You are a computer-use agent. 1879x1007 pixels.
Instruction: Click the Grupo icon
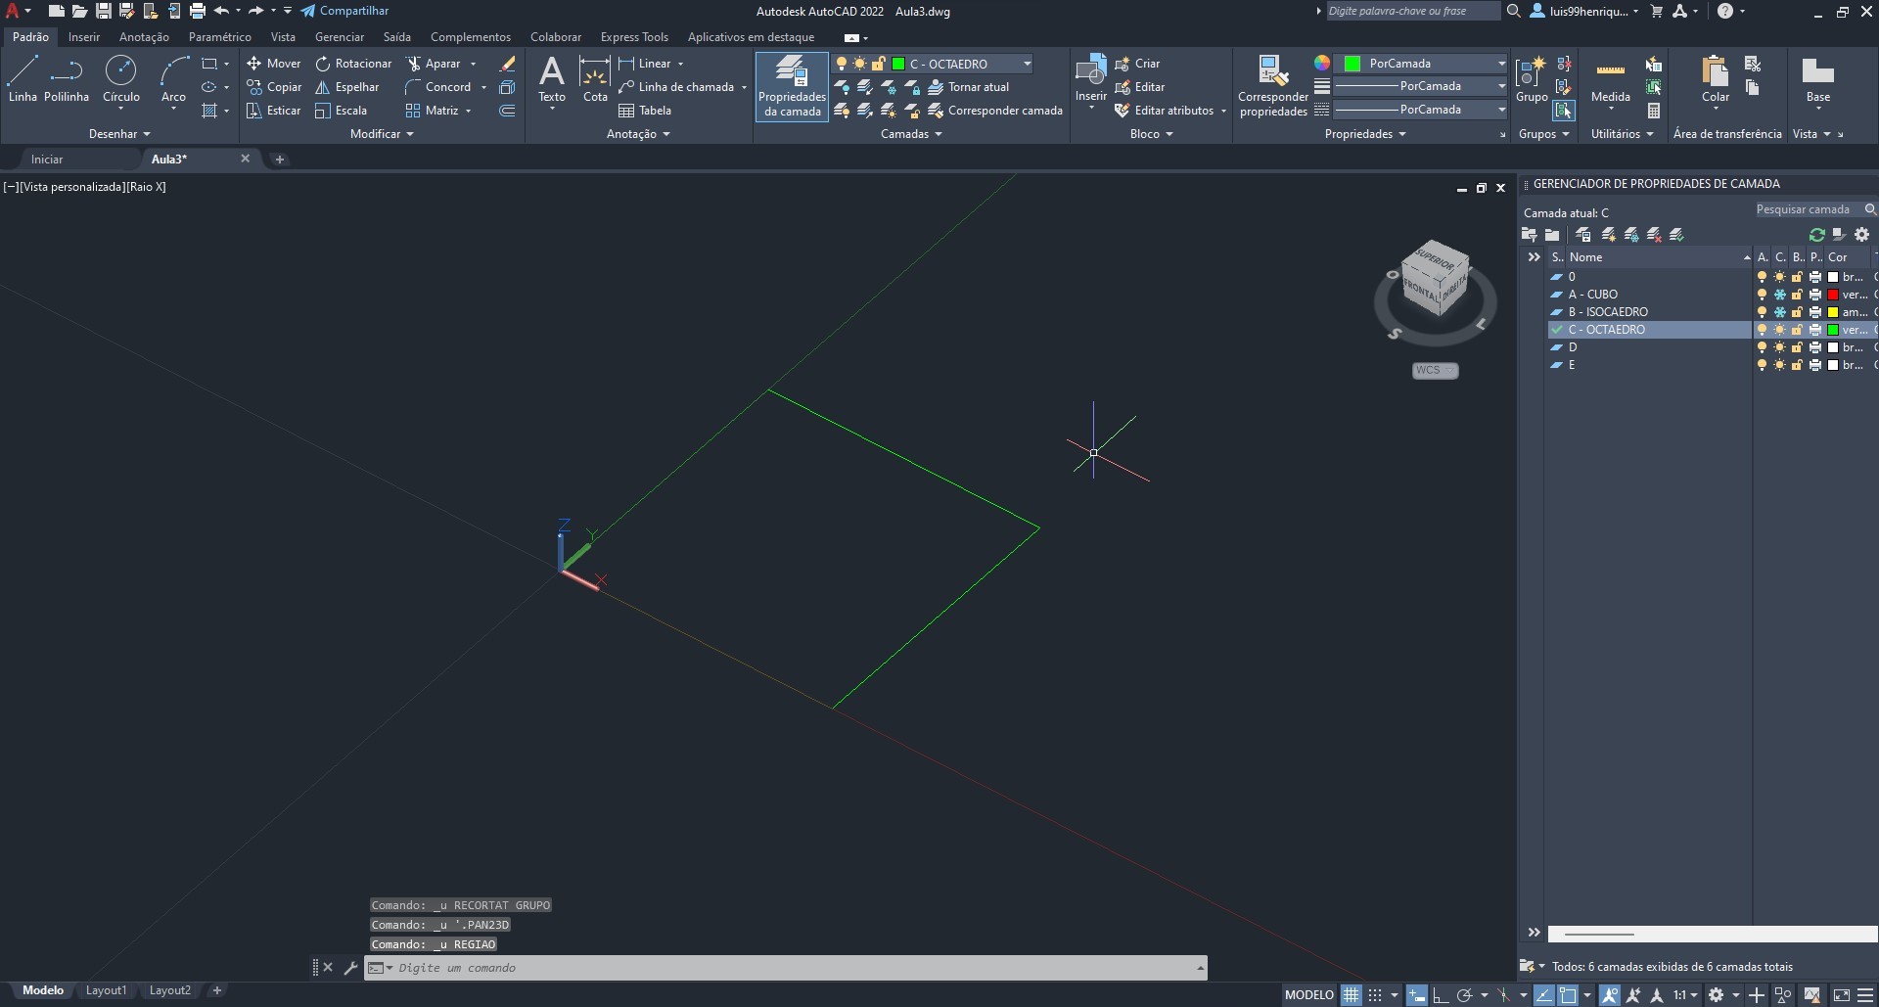(1531, 78)
